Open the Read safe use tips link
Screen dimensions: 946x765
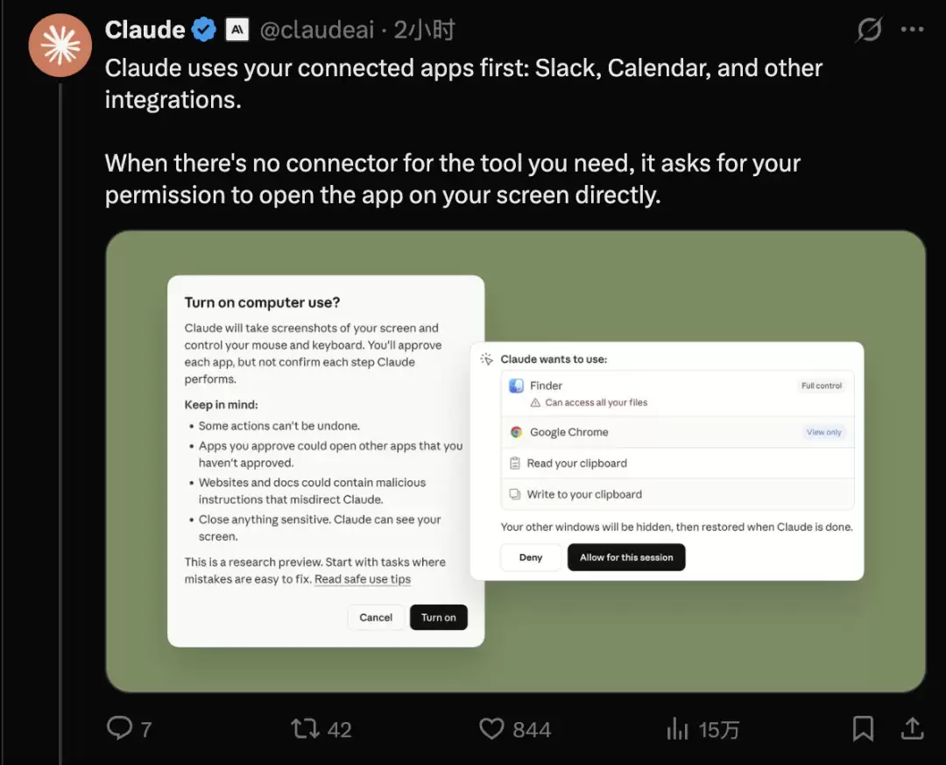click(x=363, y=579)
